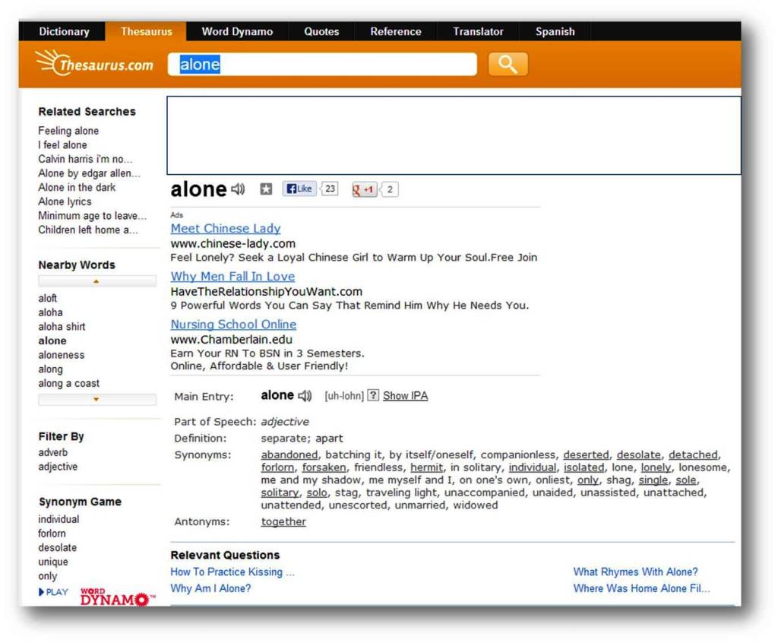Image resolution: width=778 pixels, height=643 pixels.
Task: Click the empty ad banner box
Action: point(454,135)
